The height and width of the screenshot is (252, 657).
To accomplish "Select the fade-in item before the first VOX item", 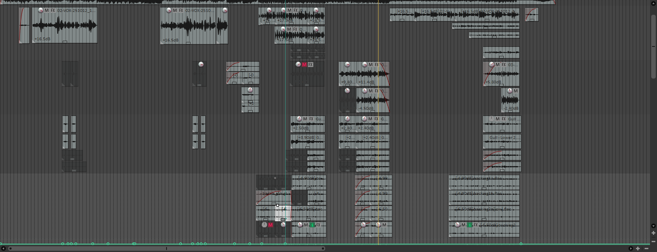I will 24,25.
